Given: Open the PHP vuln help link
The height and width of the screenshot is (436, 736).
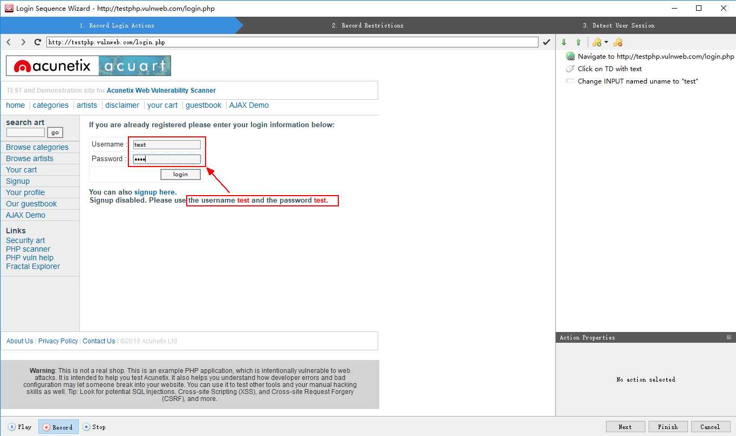Looking at the screenshot, I should (x=30, y=258).
